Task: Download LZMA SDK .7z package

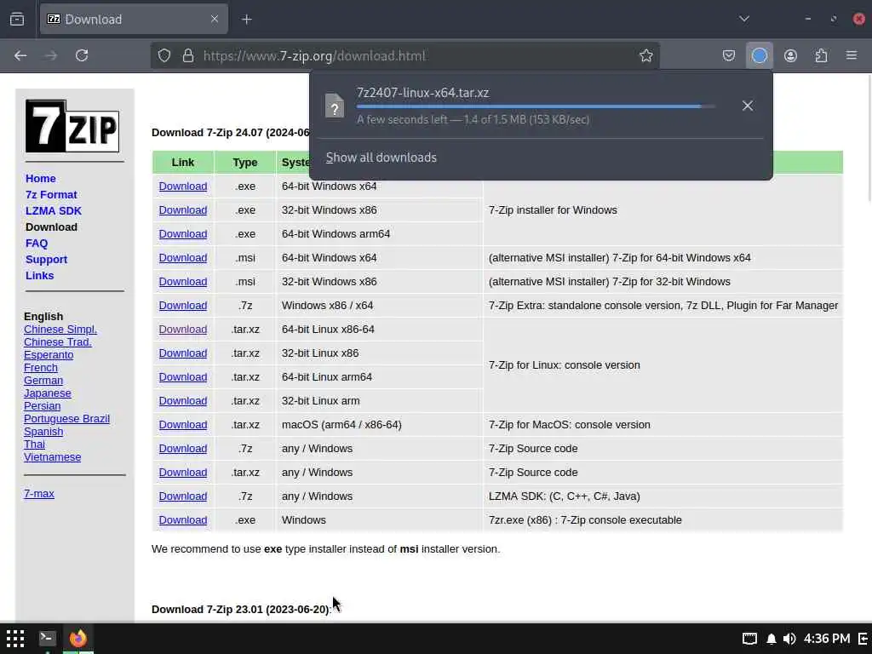Action: (x=183, y=496)
